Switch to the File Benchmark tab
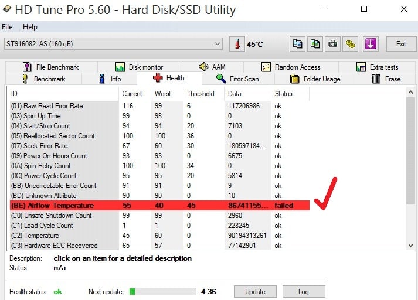 click(x=51, y=67)
